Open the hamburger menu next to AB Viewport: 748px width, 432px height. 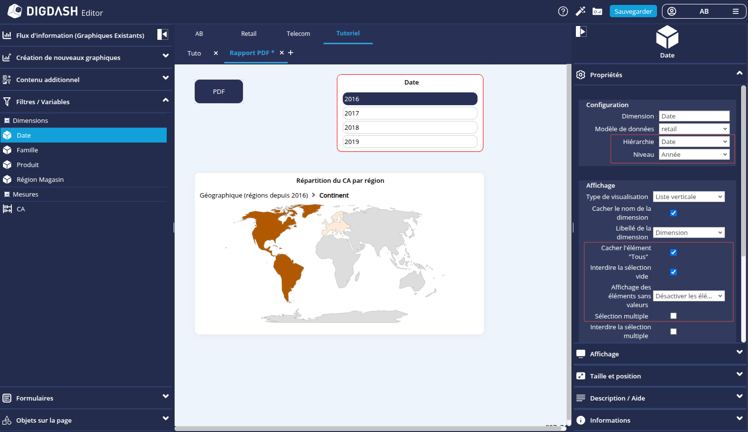click(x=736, y=11)
